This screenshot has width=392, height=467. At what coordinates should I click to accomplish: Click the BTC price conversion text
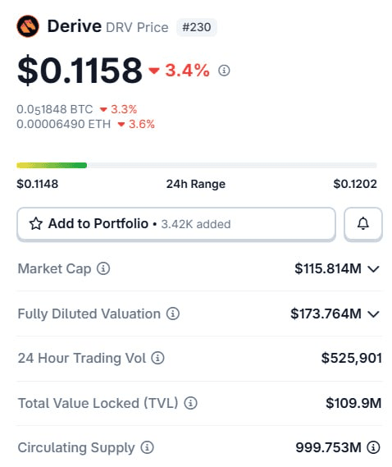55,109
